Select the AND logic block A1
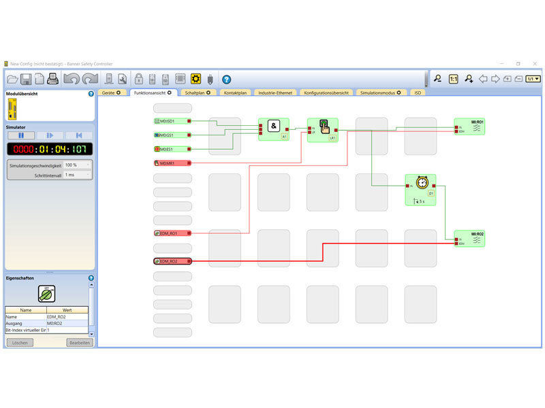The width and height of the screenshot is (545, 408). pyautogui.click(x=273, y=129)
